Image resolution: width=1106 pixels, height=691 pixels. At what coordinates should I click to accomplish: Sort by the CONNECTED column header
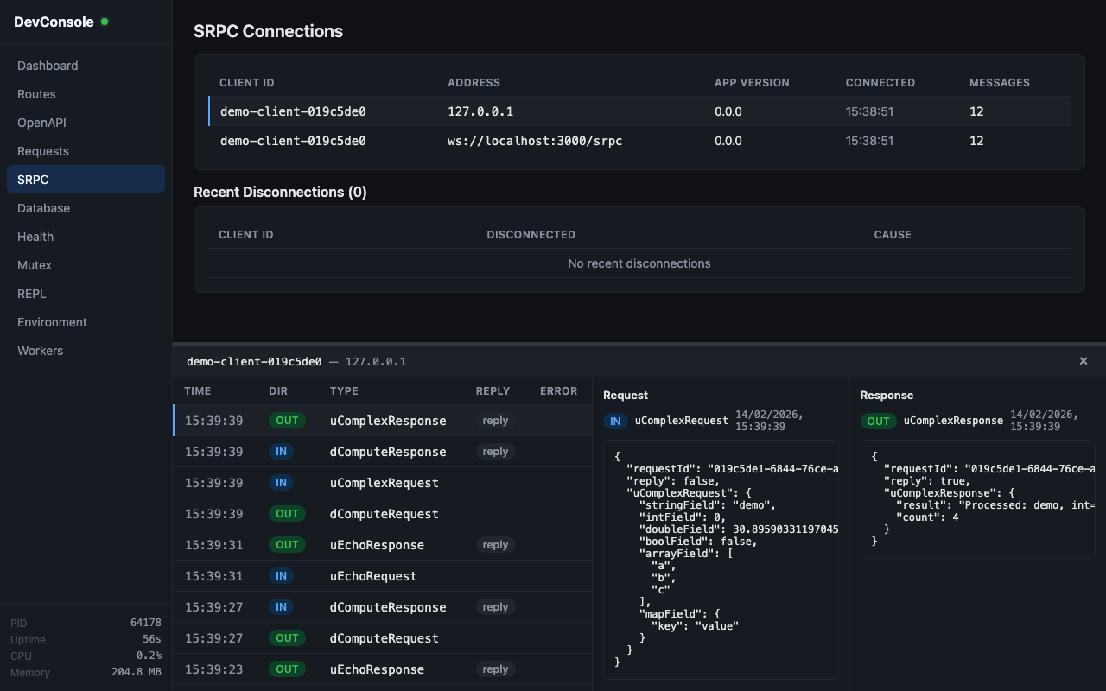pyautogui.click(x=880, y=82)
